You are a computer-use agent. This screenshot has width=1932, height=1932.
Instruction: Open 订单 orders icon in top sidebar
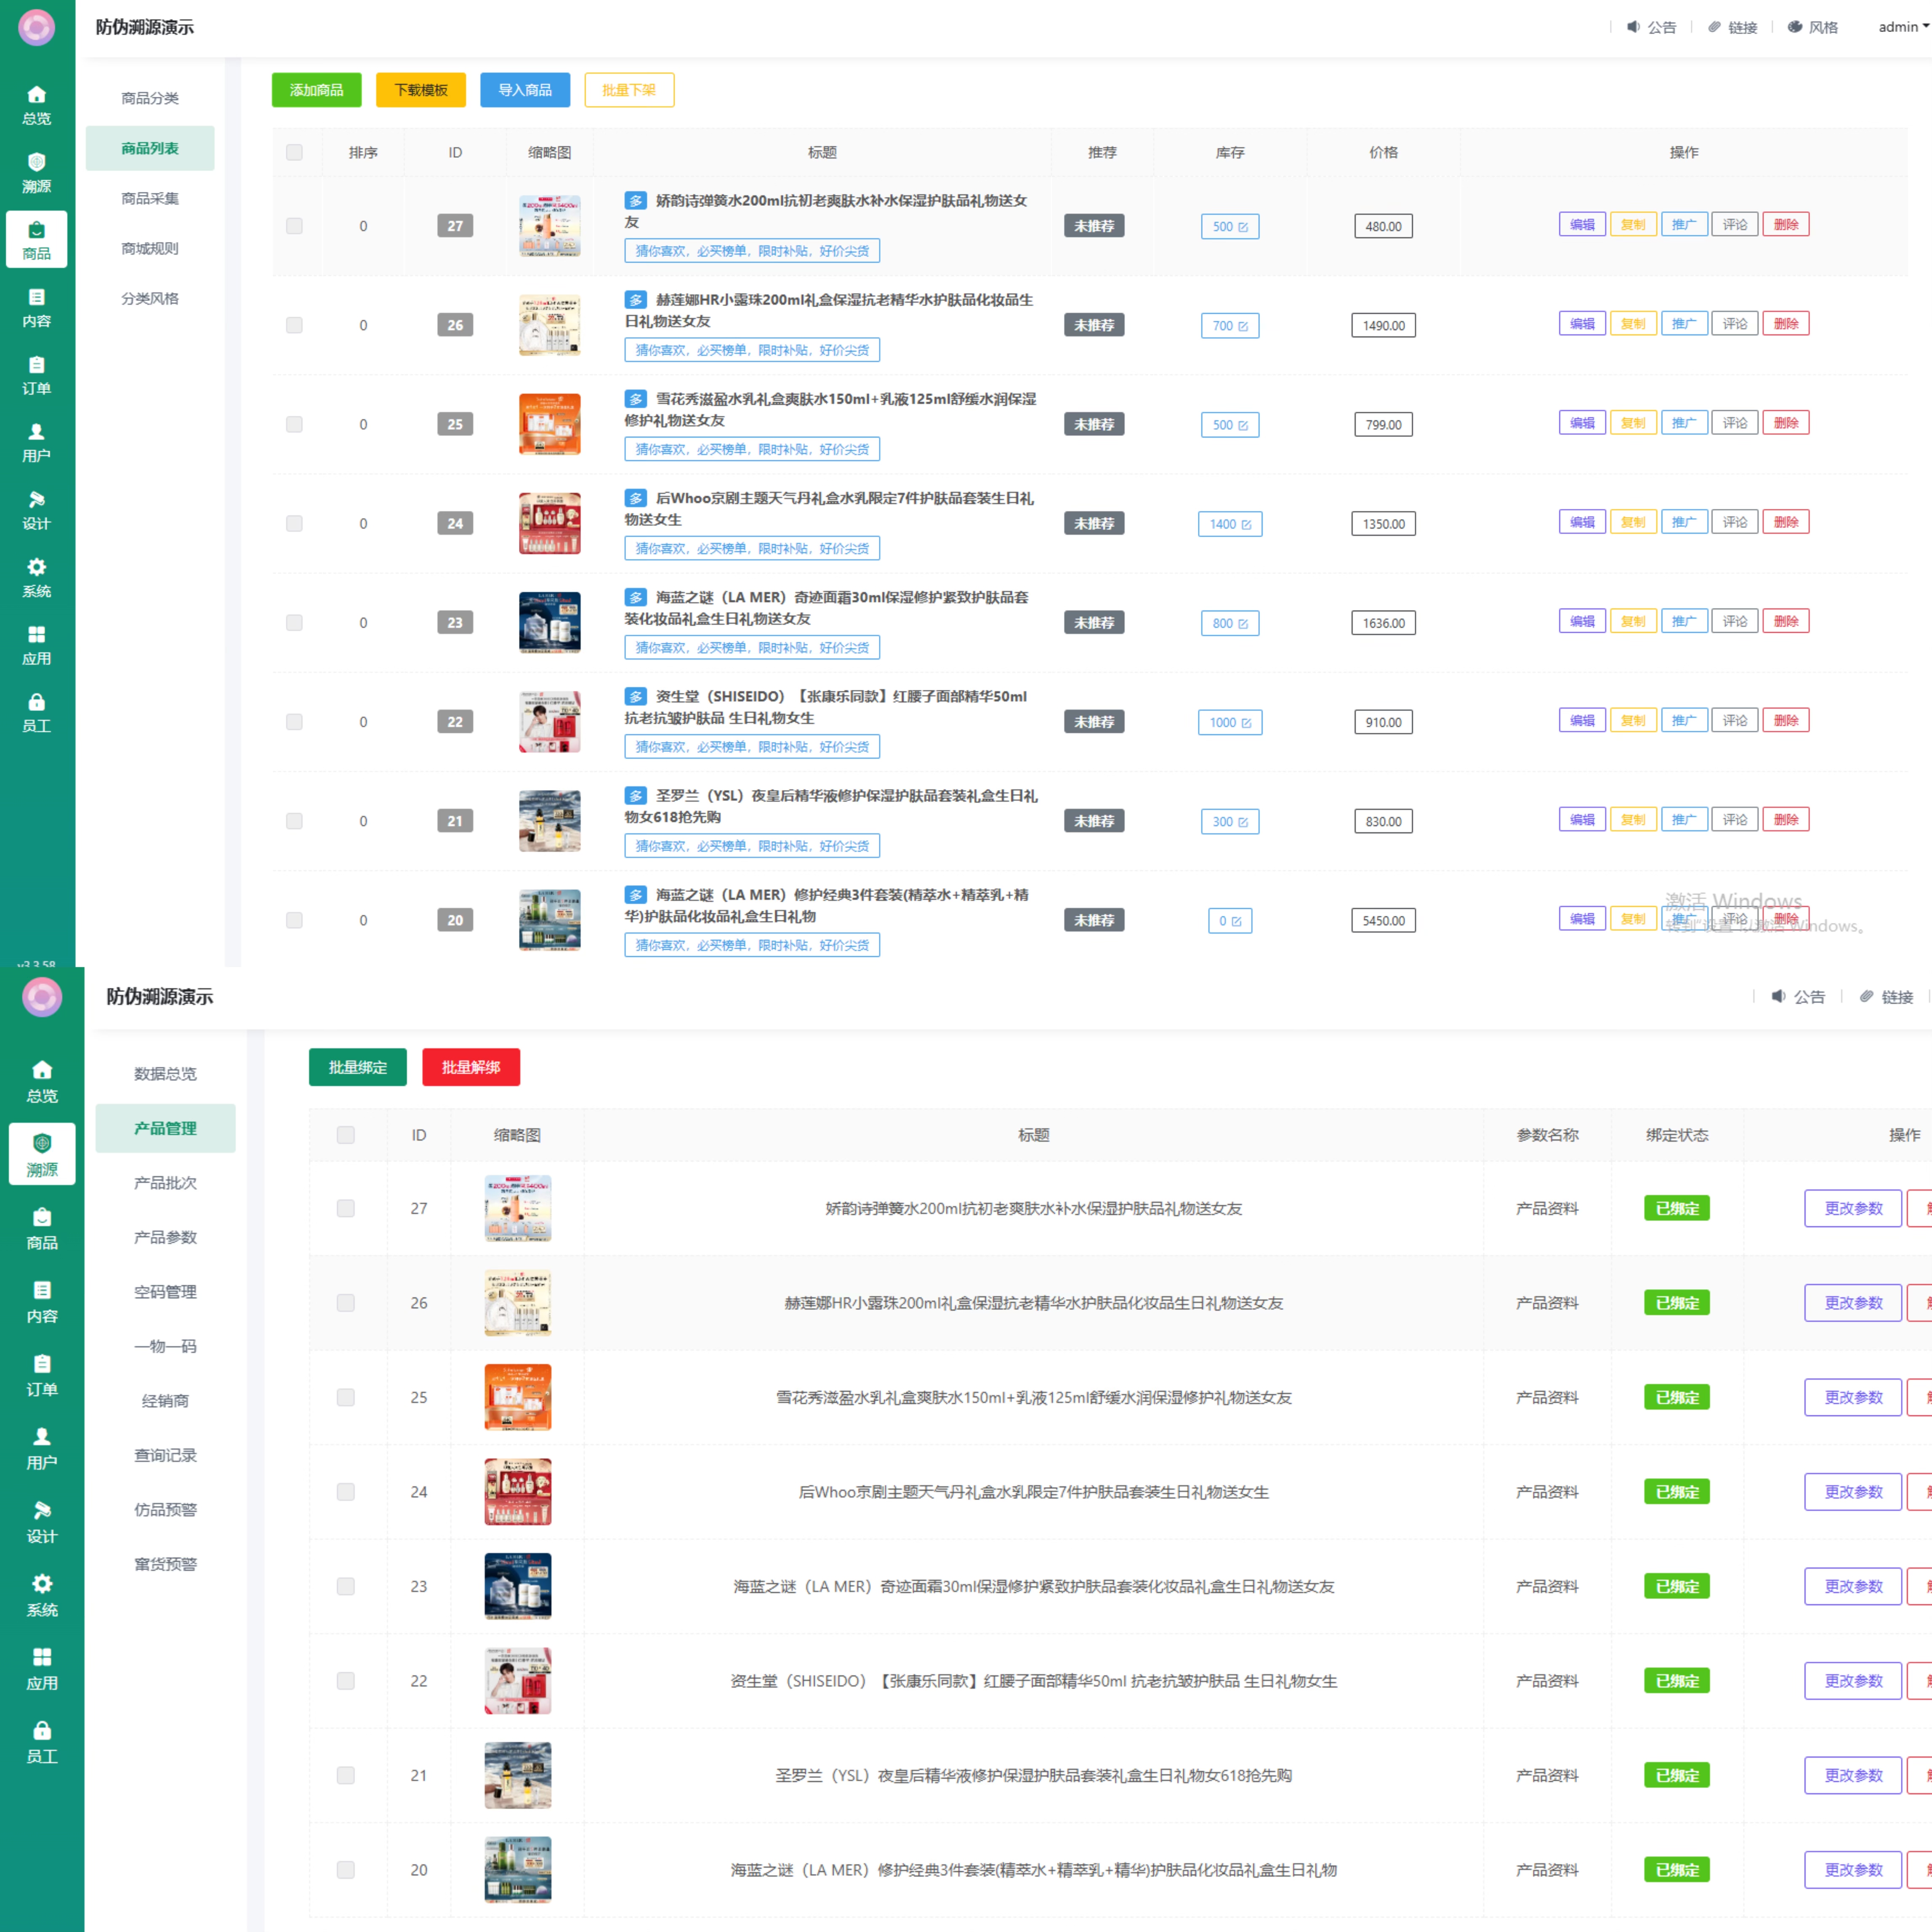(x=37, y=365)
